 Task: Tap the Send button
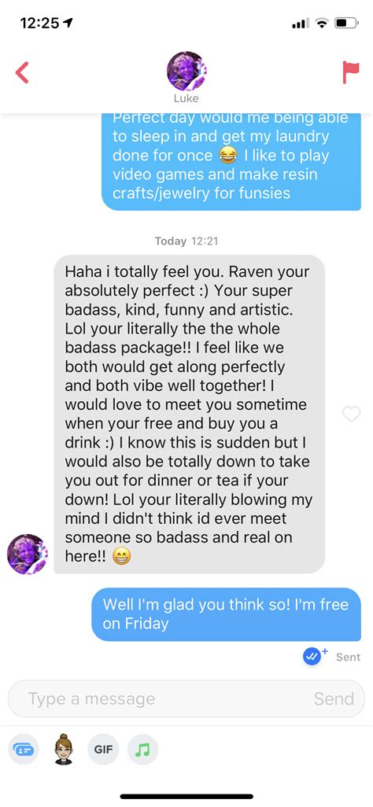coord(334,698)
